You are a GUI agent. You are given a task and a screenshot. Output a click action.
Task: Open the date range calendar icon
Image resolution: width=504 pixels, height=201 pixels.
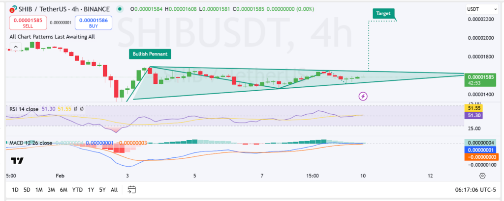point(131,189)
